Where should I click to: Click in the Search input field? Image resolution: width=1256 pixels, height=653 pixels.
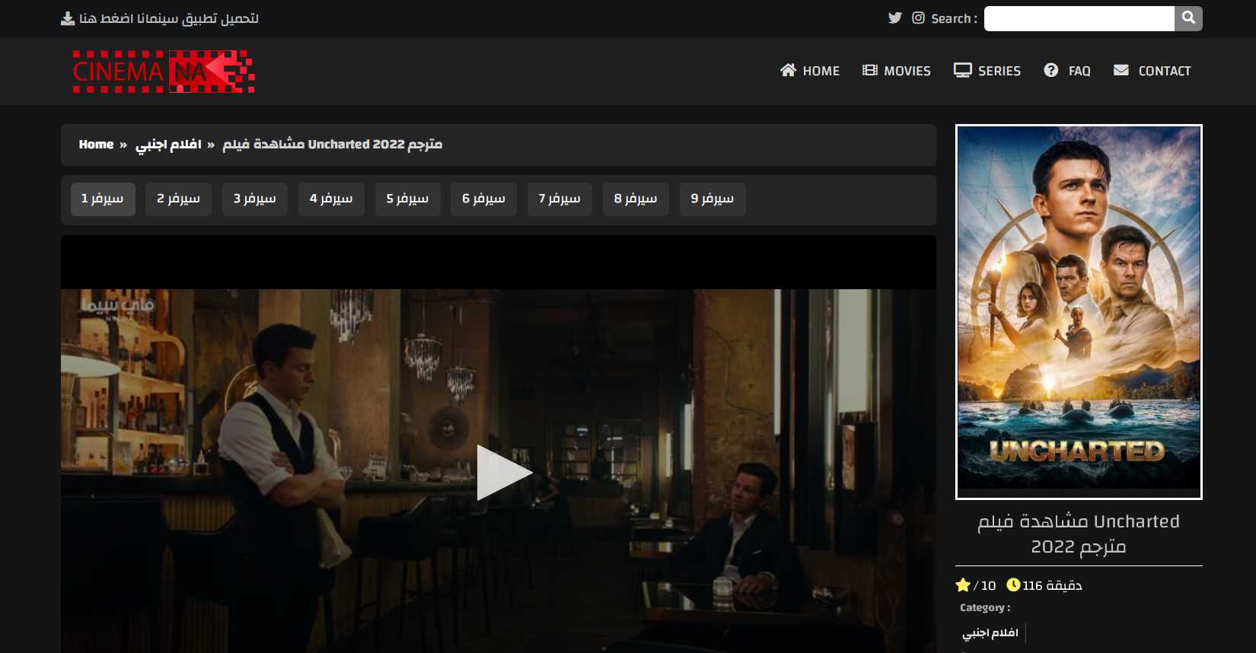(x=1079, y=18)
